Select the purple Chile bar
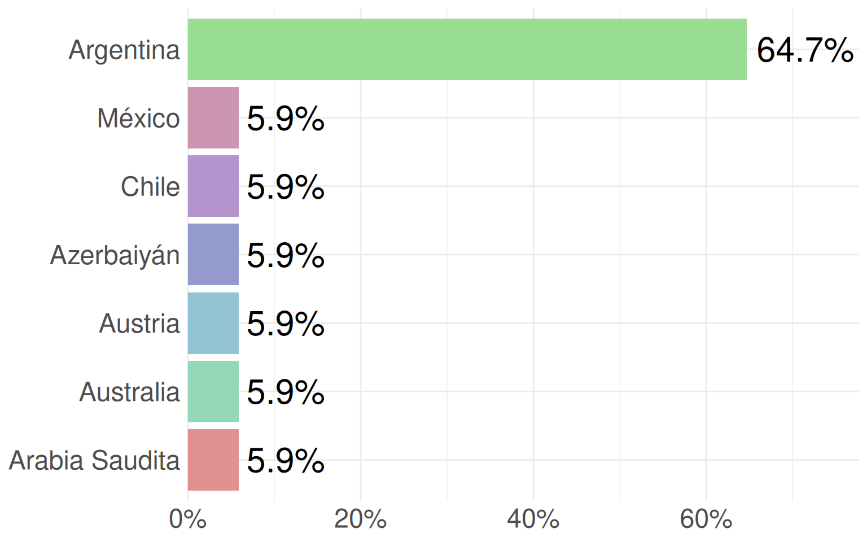867x542 pixels. 213,186
